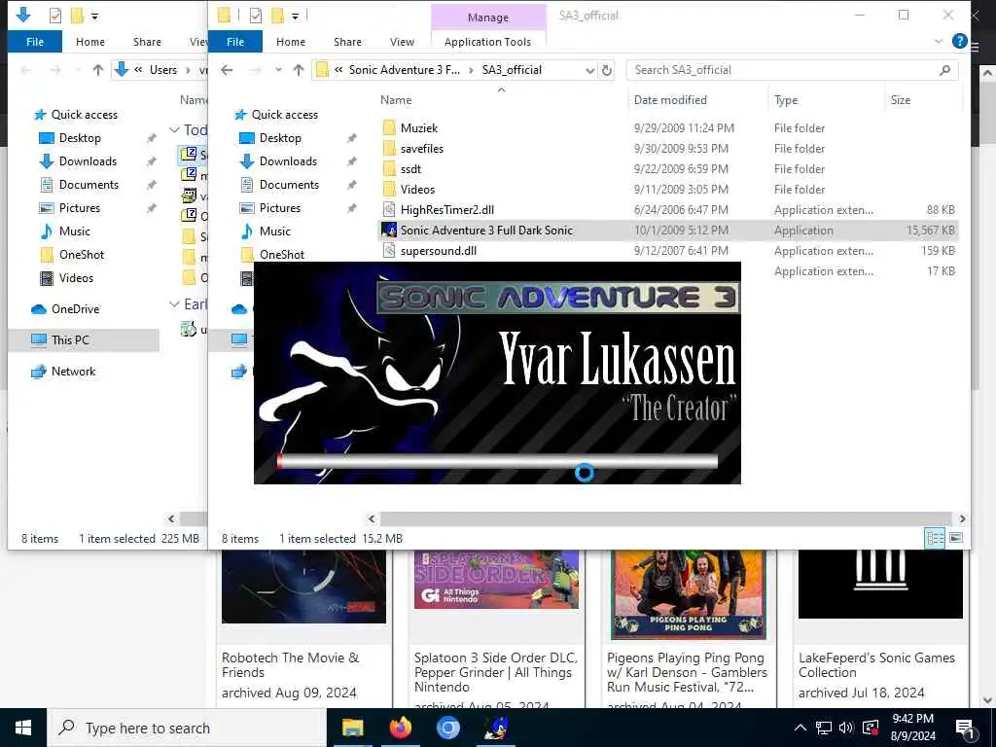
Task: Open File Explorer from taskbar
Action: pyautogui.click(x=352, y=728)
